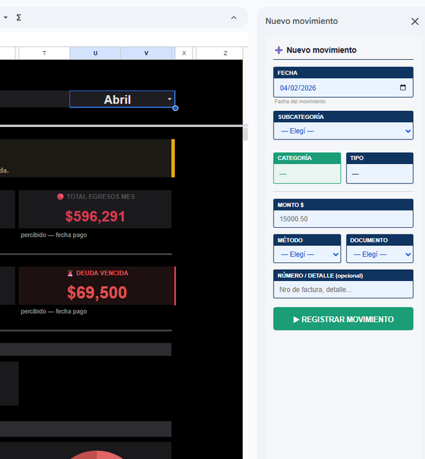425x459 pixels.
Task: Collapse the toolbar with the chevron-up icon
Action: (234, 17)
